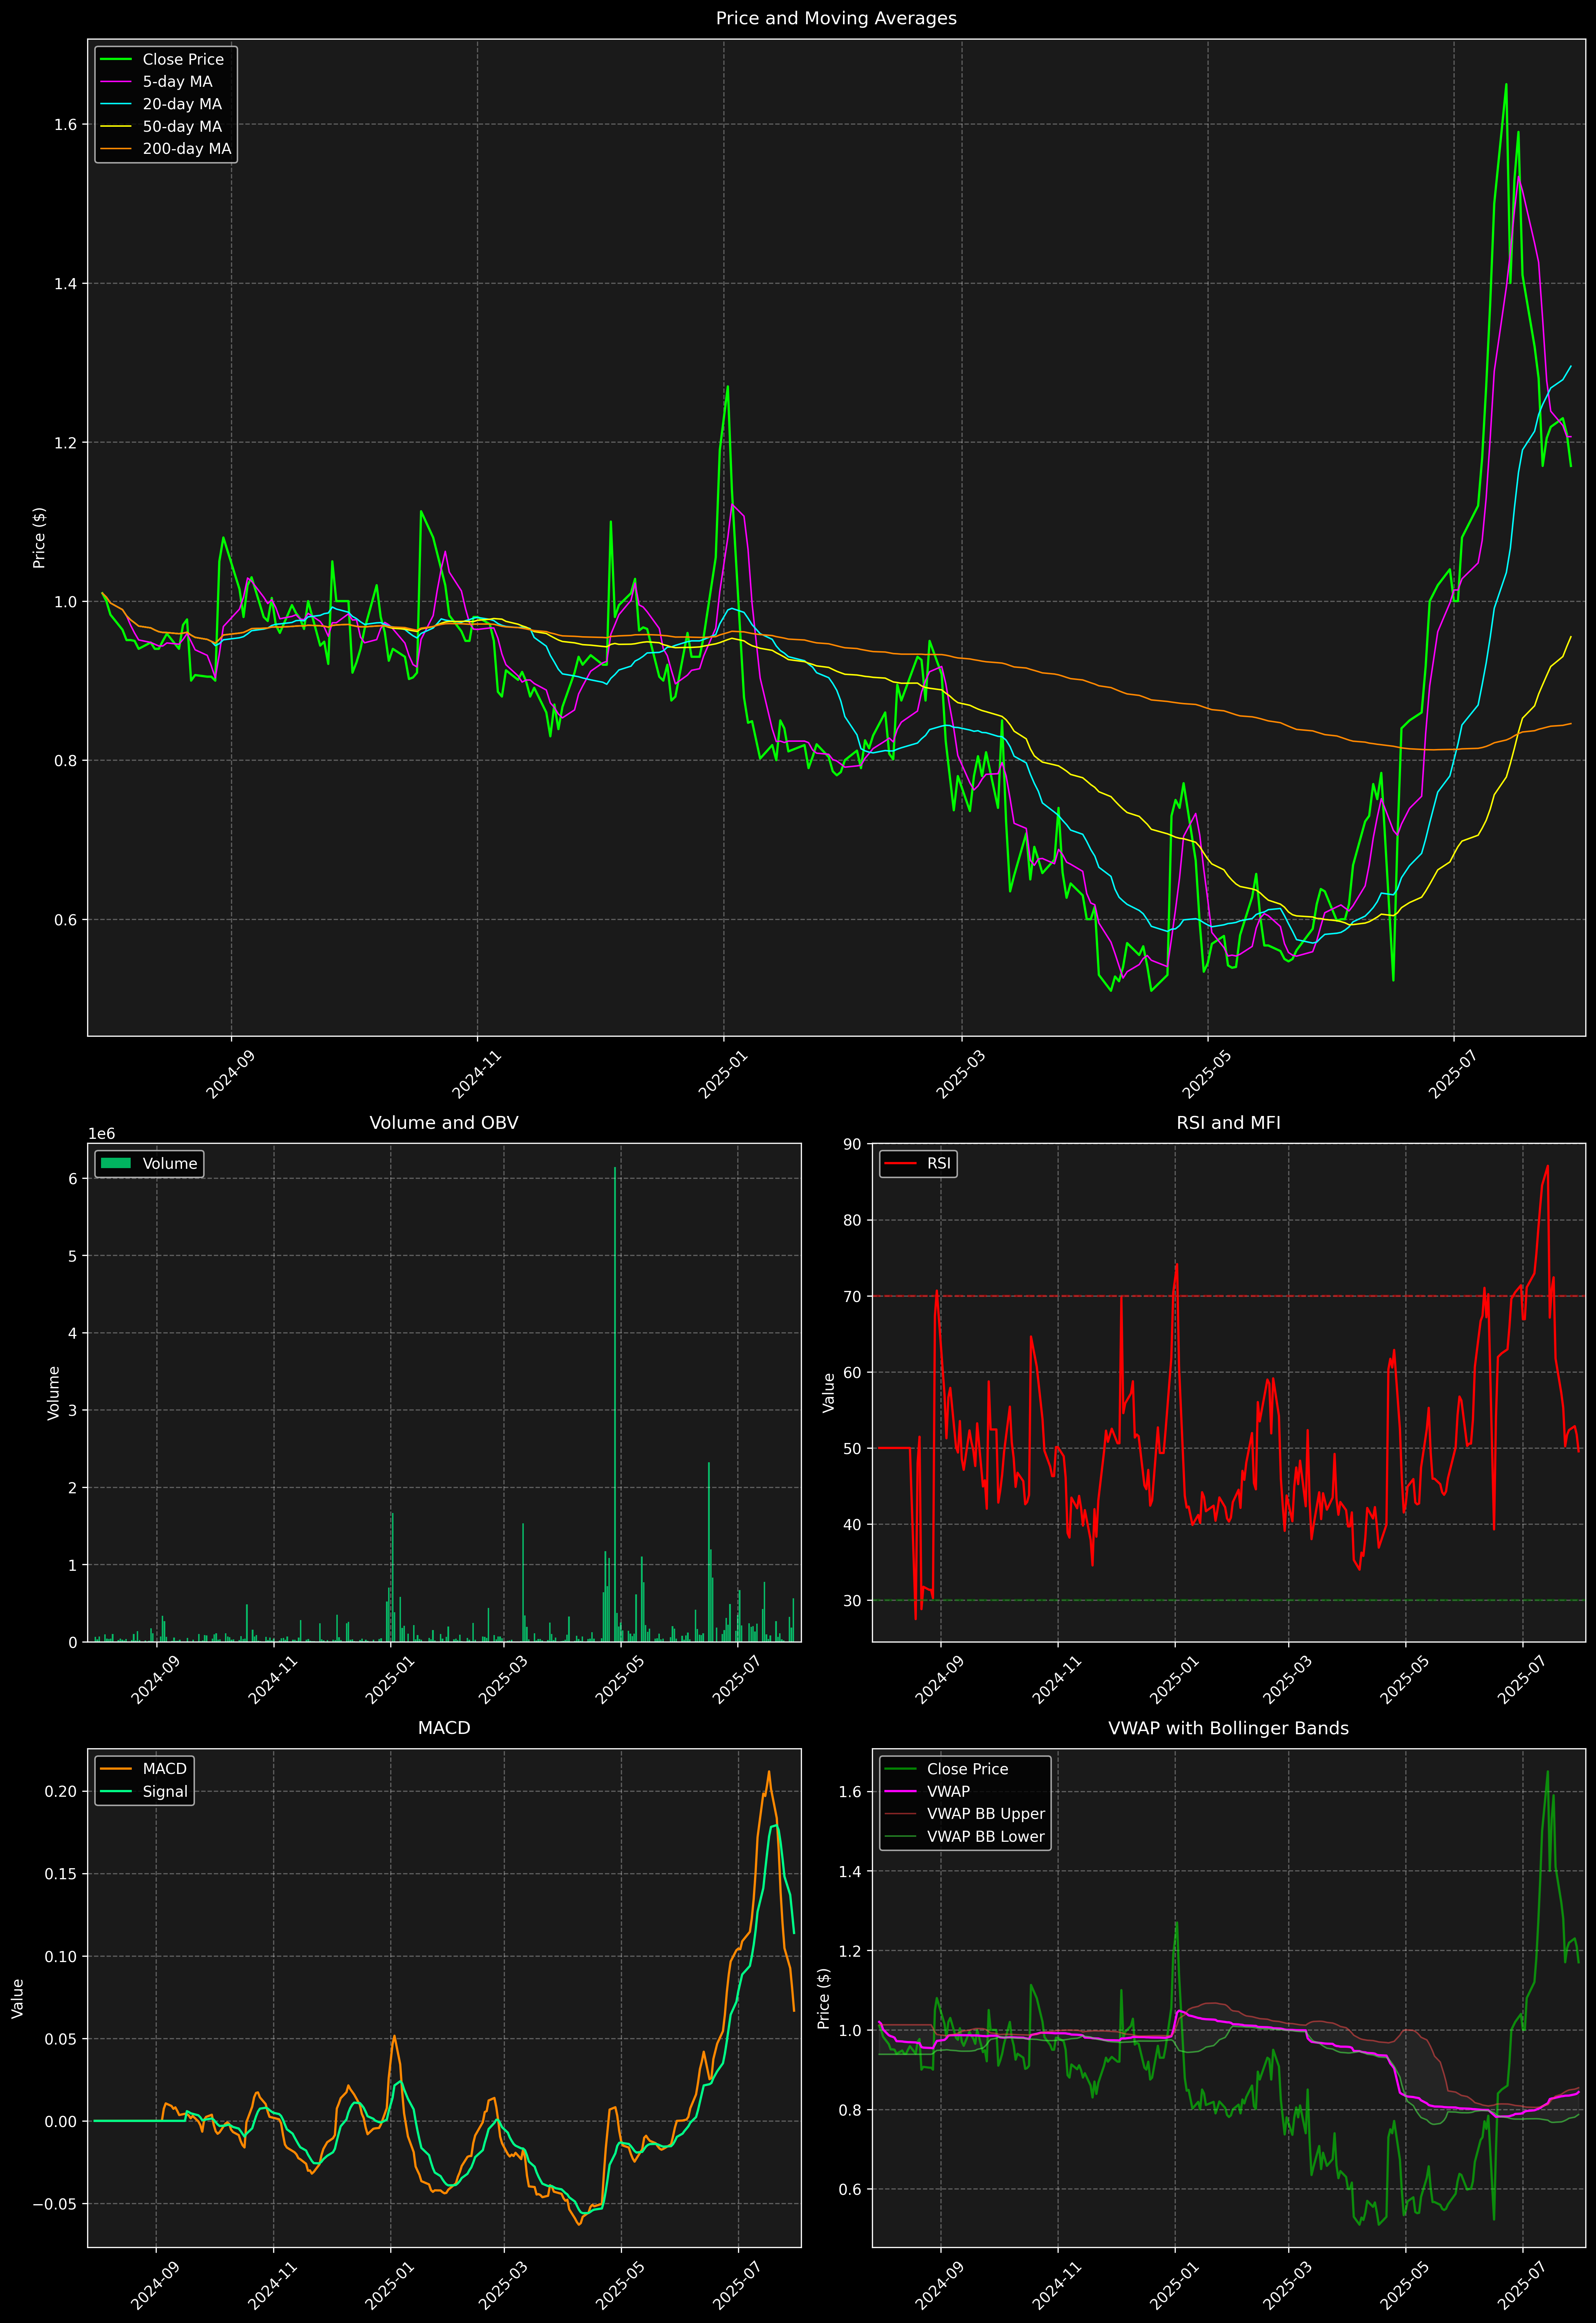Image resolution: width=1596 pixels, height=2323 pixels.
Task: Click the 'VWAP with Bollinger Bands' chart title
Action: (x=1228, y=1728)
